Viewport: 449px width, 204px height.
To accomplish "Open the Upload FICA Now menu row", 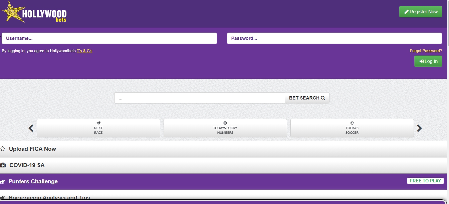I will tap(223, 149).
